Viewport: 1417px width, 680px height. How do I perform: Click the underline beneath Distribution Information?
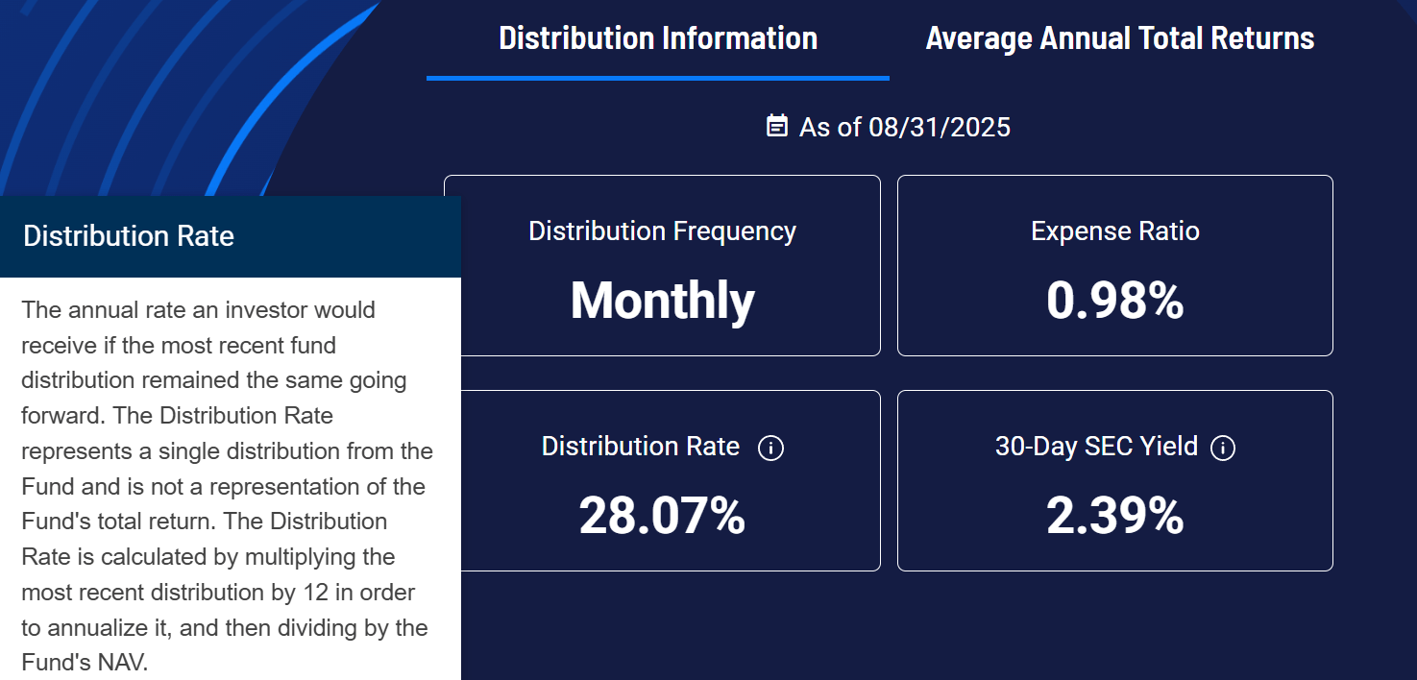(657, 79)
